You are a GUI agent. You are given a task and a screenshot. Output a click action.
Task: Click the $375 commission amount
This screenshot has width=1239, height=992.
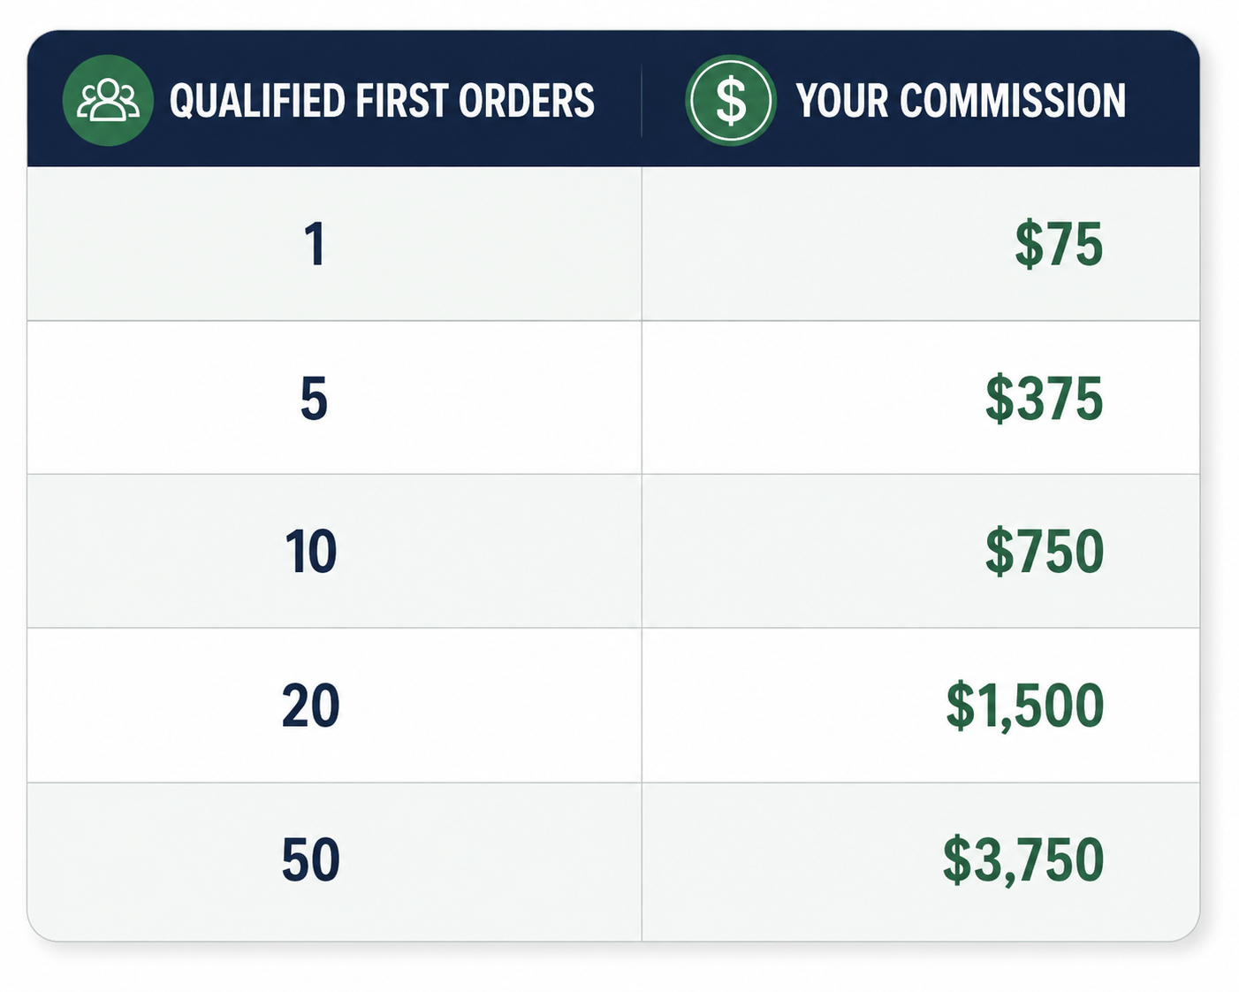[x=1045, y=398]
